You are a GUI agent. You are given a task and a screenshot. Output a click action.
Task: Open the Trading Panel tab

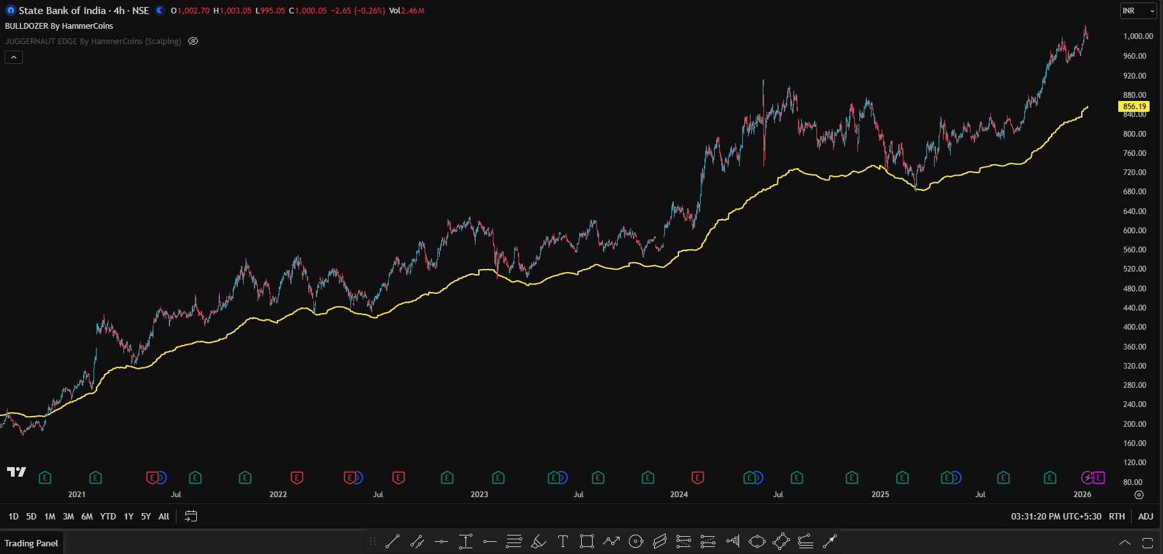click(31, 543)
